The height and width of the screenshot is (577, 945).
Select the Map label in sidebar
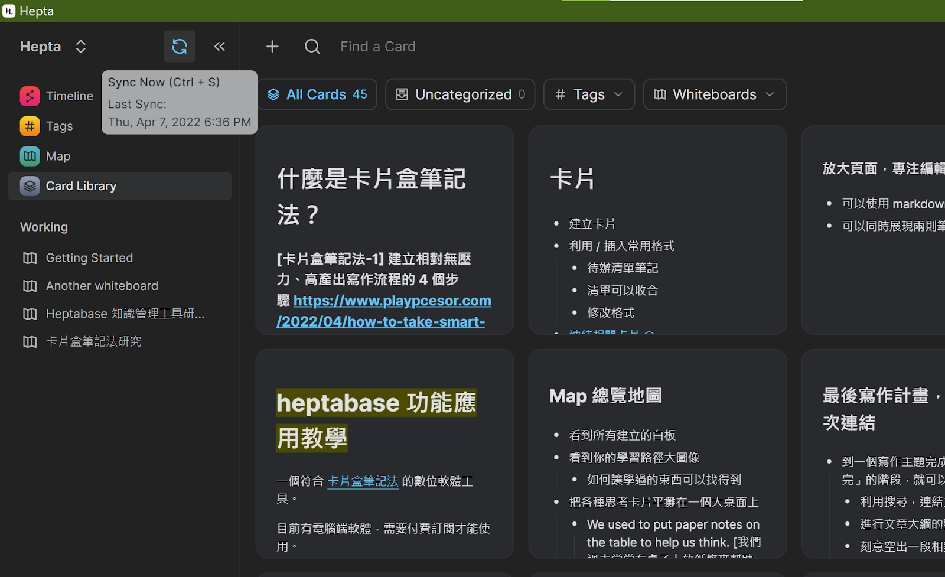[58, 156]
